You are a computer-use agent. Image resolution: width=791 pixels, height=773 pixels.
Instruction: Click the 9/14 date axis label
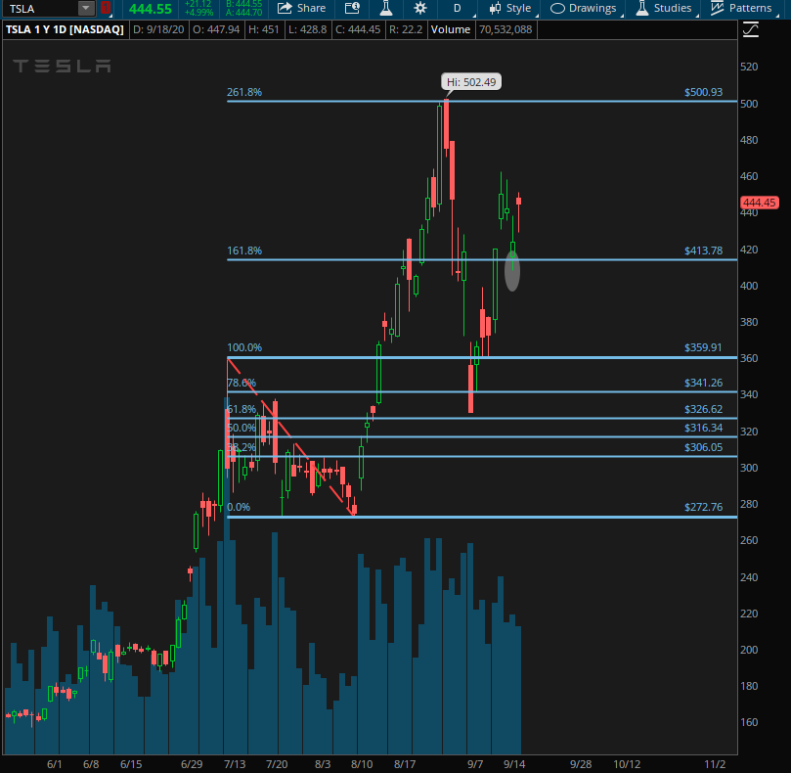pyautogui.click(x=514, y=764)
